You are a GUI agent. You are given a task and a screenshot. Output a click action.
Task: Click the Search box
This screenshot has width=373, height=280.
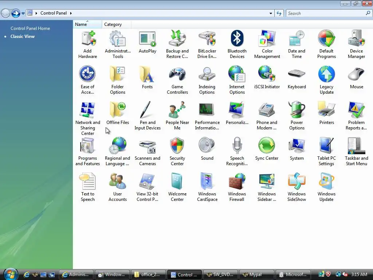(328, 13)
